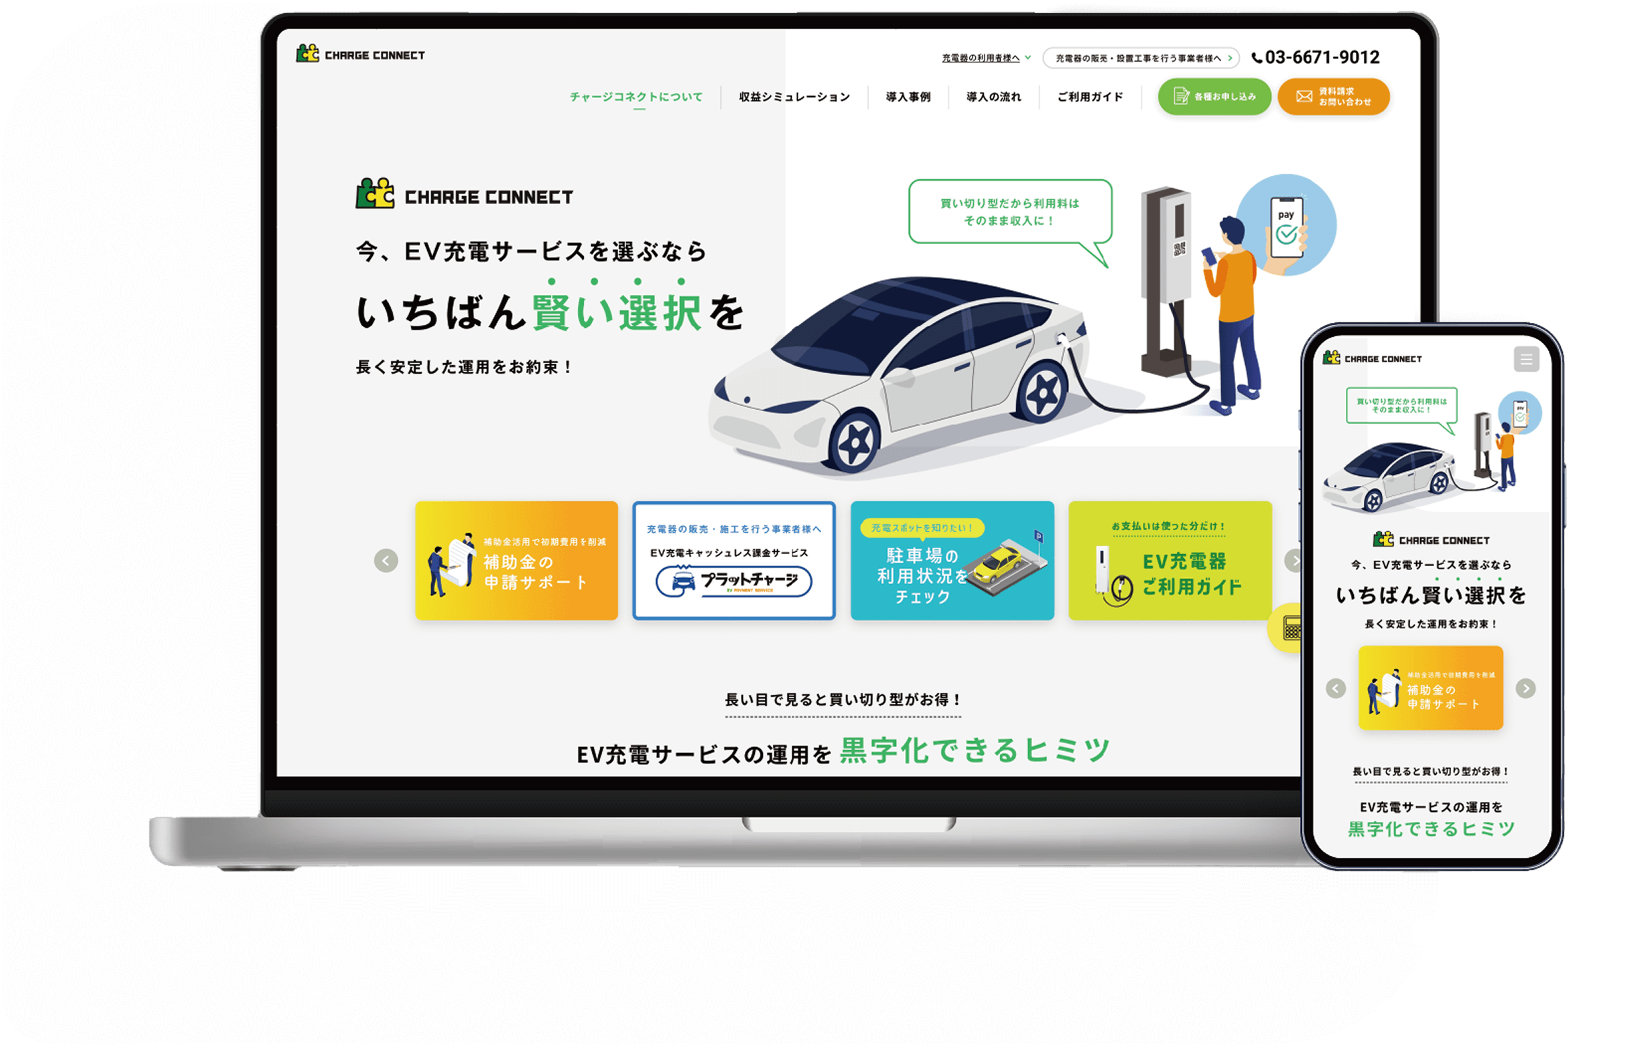Tap the mobile carousel previous arrow
Viewport: 1649px width, 1044px height.
coord(1335,688)
